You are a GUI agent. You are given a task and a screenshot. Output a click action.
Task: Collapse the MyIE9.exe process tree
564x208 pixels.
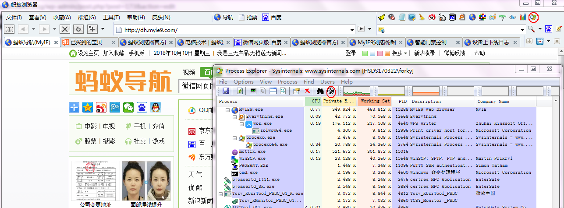tap(228, 109)
